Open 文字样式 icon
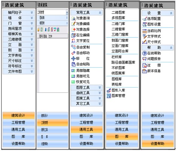 145,37
